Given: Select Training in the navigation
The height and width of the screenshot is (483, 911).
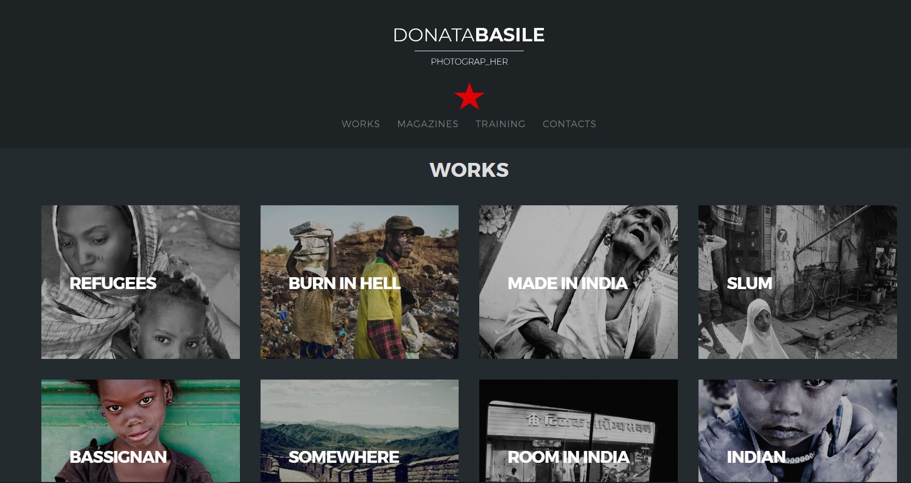Looking at the screenshot, I should pyautogui.click(x=500, y=124).
